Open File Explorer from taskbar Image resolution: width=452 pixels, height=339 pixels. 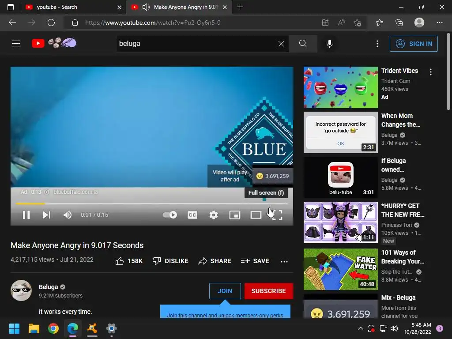tap(34, 328)
